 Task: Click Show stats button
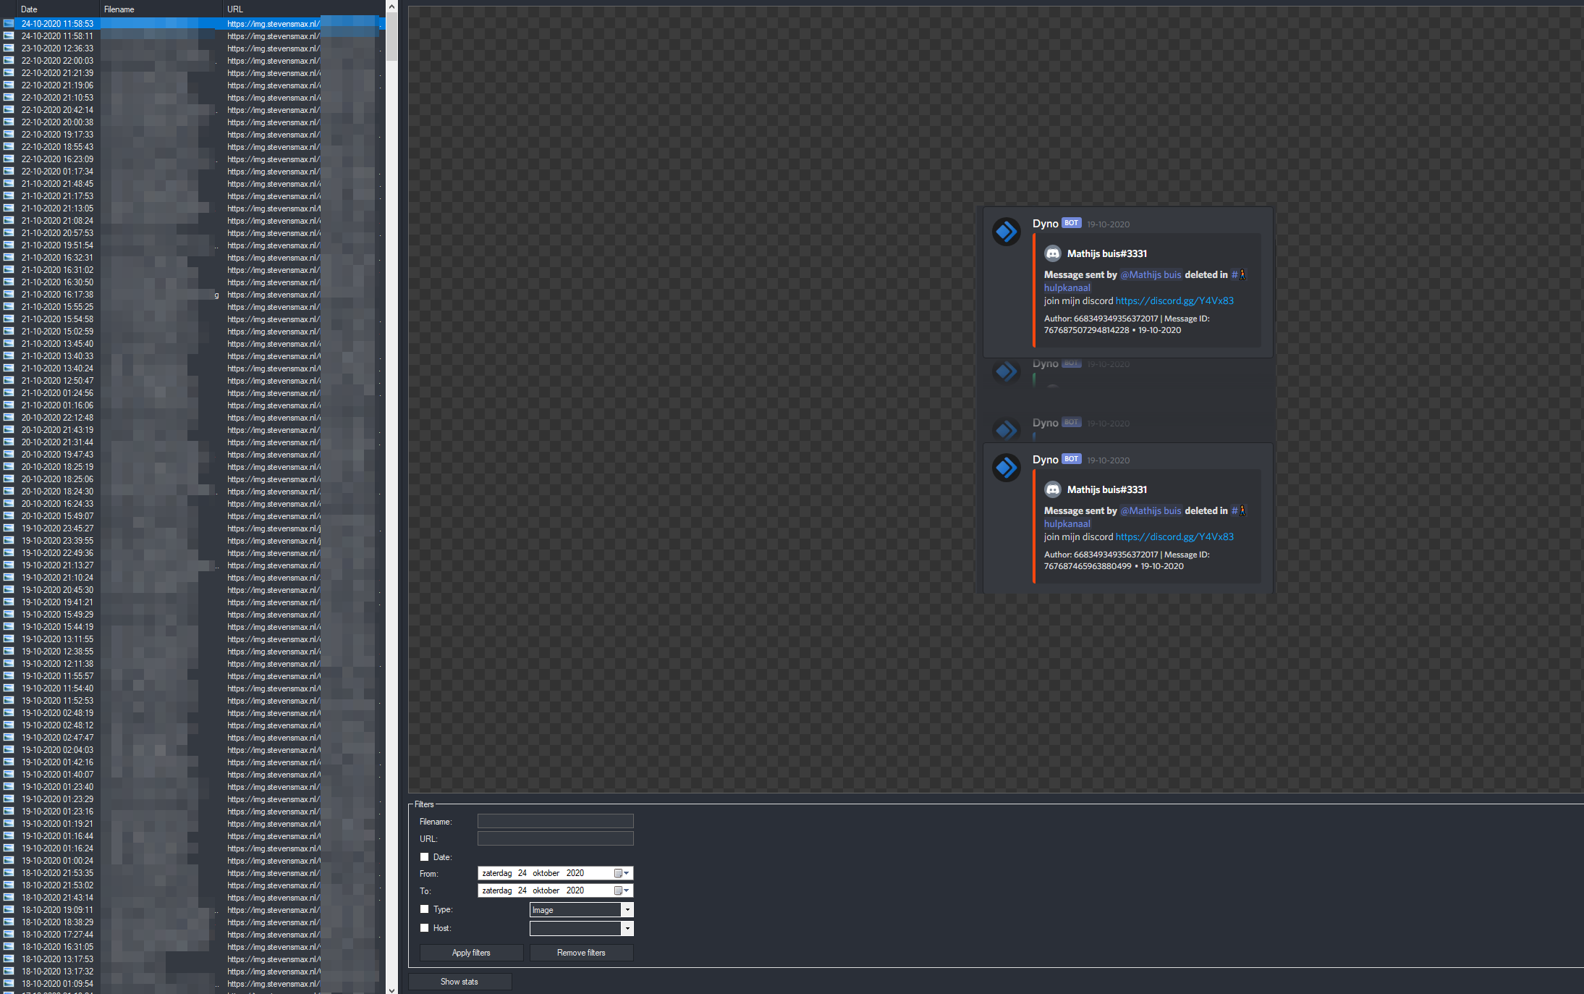coord(459,982)
